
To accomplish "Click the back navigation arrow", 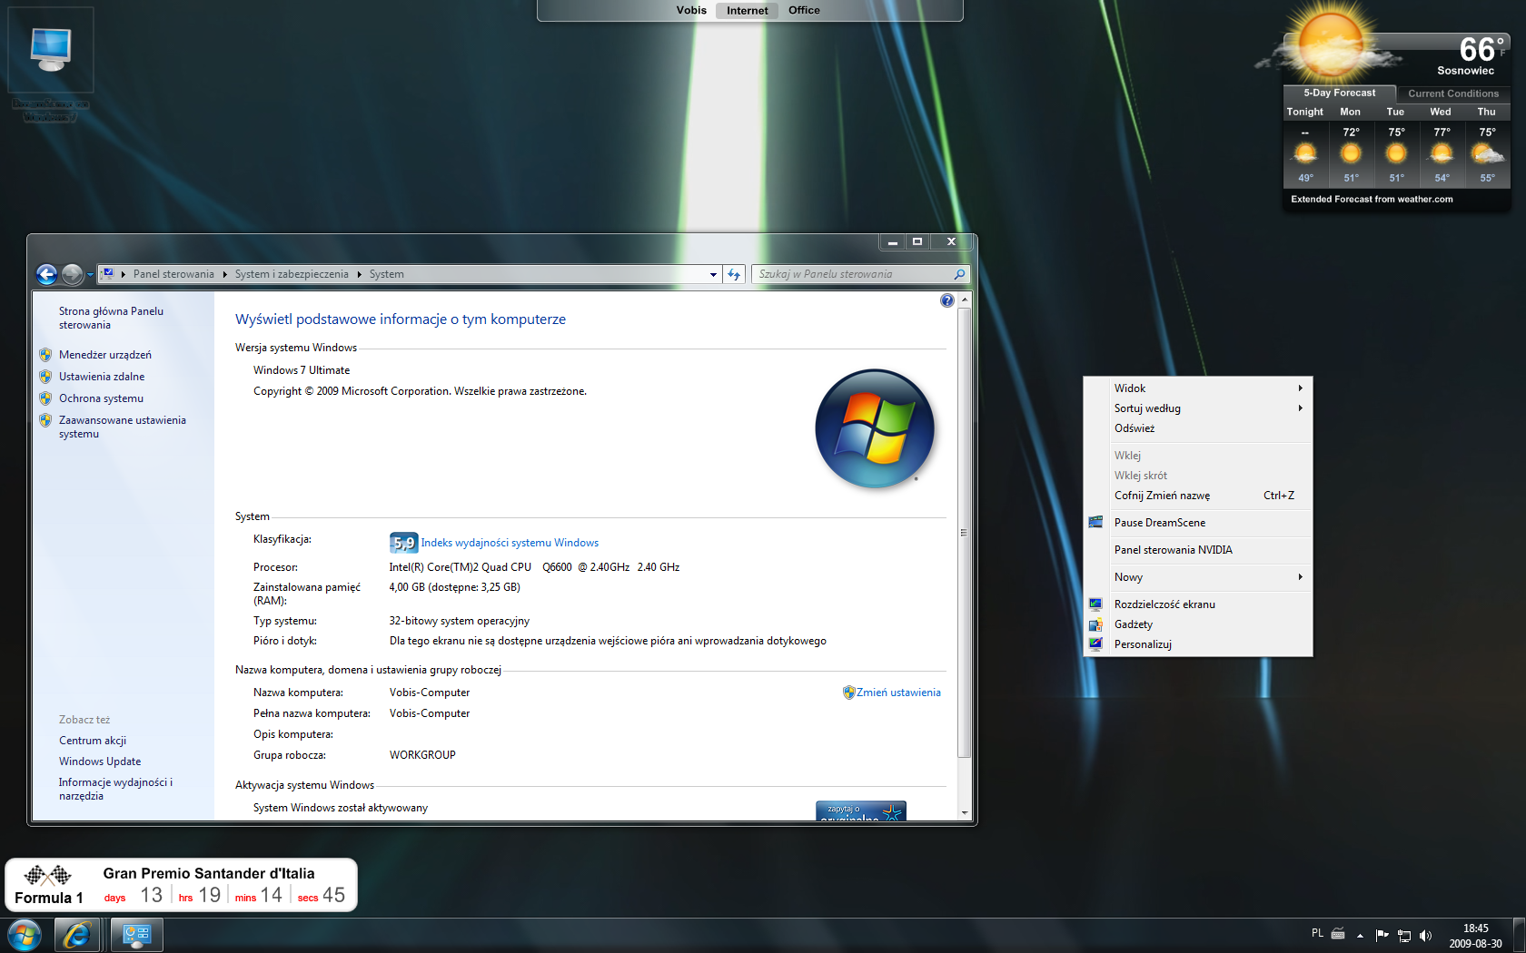I will (47, 274).
